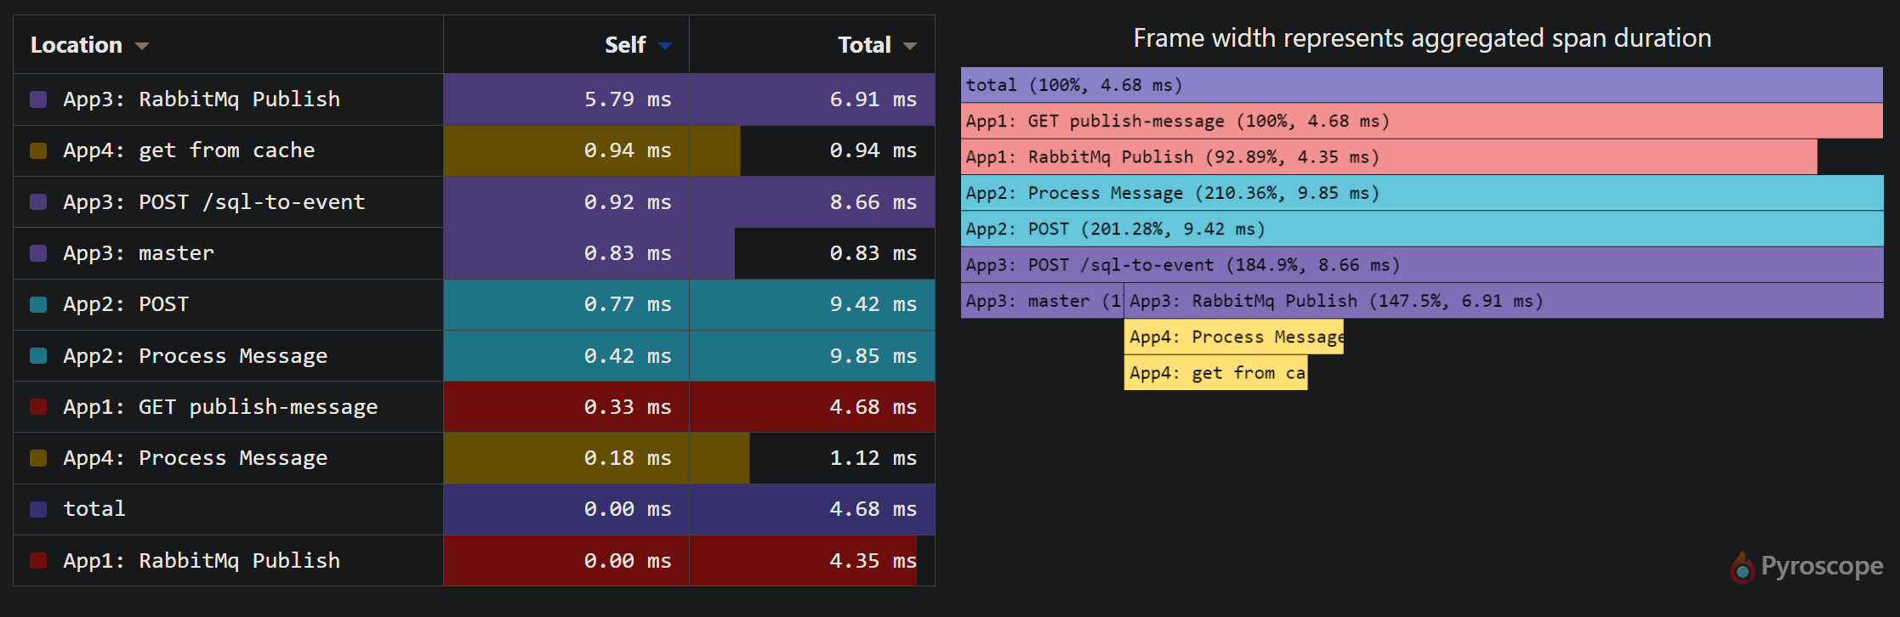
Task: Select App2: Process Message table row name
Action: click(196, 356)
